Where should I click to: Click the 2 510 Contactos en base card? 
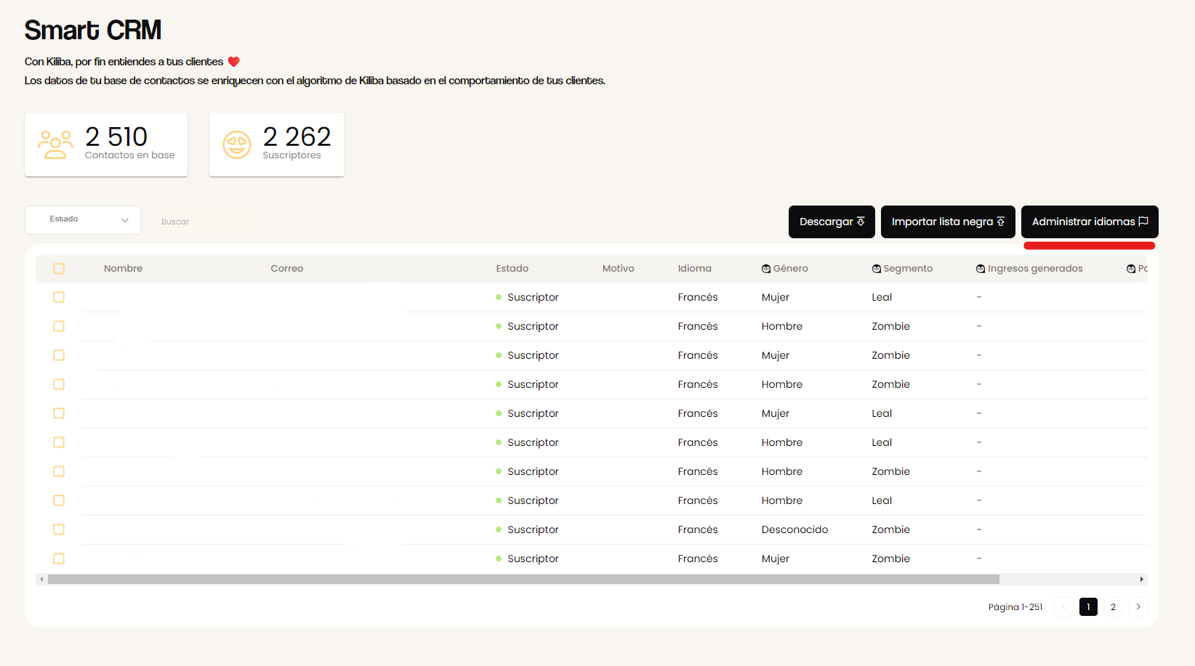[106, 145]
